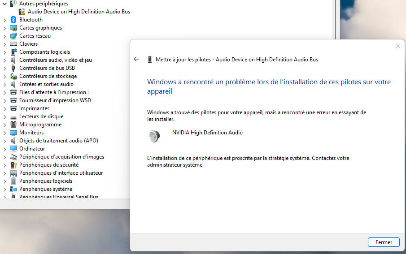Click the Microprogramme chip icon
The width and height of the screenshot is (406, 254).
point(13,125)
